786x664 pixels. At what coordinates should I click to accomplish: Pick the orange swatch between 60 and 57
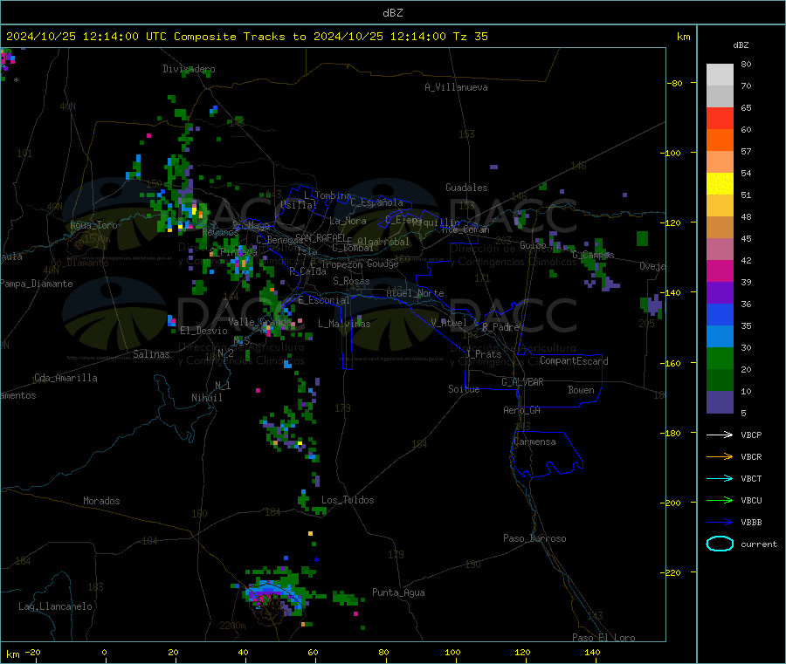720,140
